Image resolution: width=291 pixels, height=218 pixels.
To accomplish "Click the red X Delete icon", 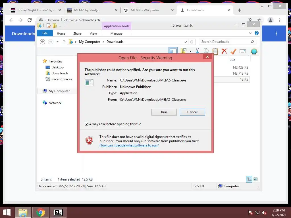I will pyautogui.click(x=225, y=51).
